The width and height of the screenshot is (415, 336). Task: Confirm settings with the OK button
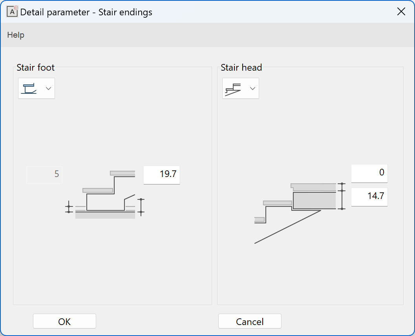(x=64, y=321)
